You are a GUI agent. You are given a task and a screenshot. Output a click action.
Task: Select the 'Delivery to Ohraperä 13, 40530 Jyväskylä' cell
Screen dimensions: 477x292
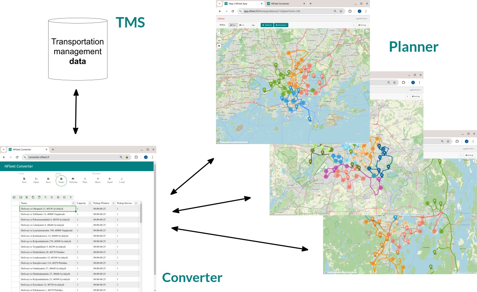coord(47,209)
